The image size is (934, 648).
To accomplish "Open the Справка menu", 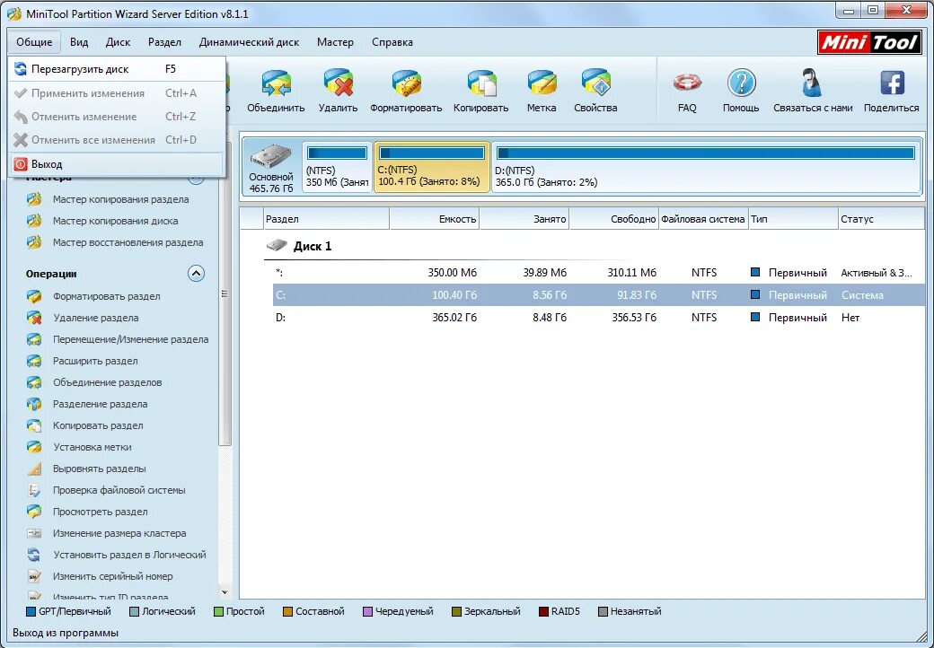I will [392, 42].
